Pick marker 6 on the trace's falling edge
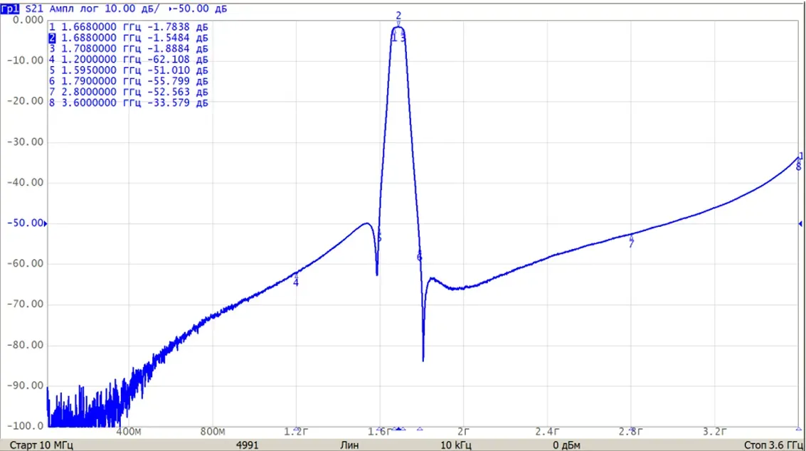Screen dimensions: 806x451 (x=420, y=257)
